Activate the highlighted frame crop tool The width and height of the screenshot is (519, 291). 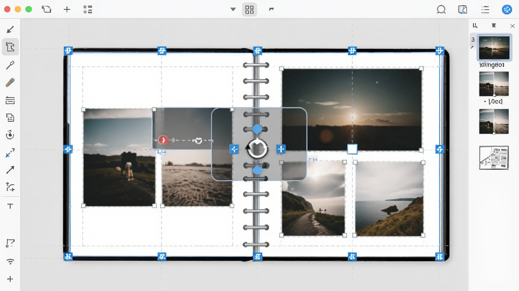click(x=10, y=47)
